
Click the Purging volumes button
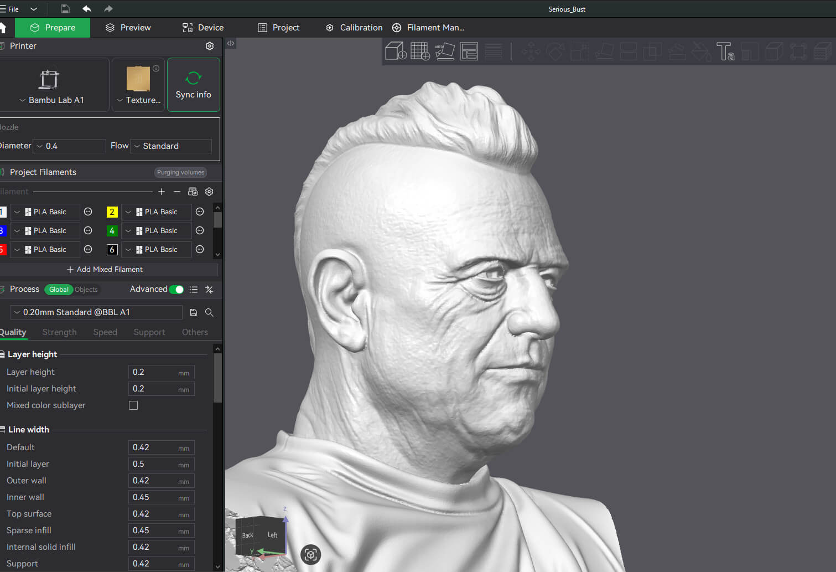pos(180,172)
